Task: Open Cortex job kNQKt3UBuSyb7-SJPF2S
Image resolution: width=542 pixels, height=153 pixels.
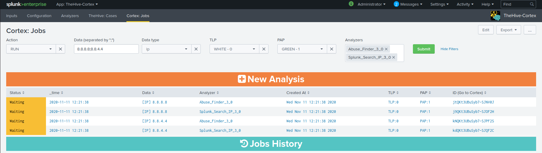Action: pos(473,121)
